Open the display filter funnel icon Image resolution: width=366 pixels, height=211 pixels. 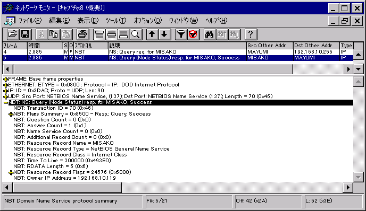click(181, 34)
